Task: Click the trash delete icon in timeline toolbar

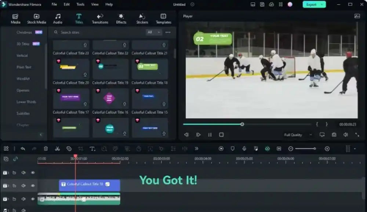Action: [x=46, y=149]
